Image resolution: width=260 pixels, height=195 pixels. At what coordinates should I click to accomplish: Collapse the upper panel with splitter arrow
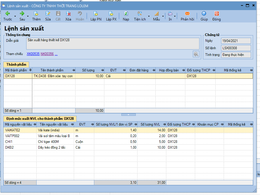click(x=129, y=115)
